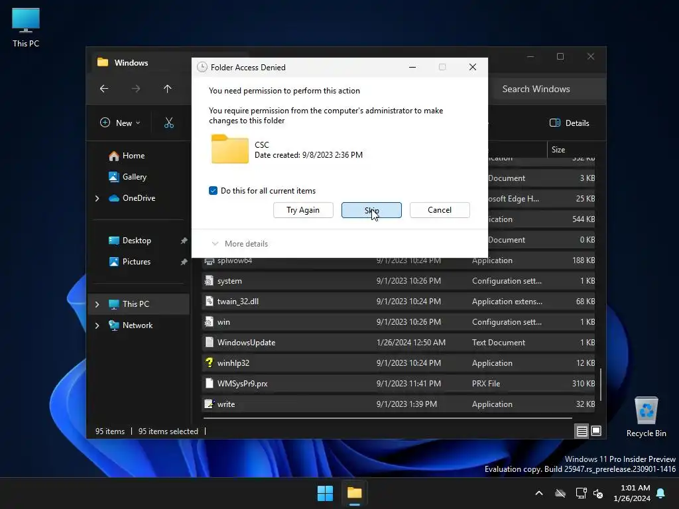Expand the This PC tree node
Viewport: 679px width, 509px height.
(97, 304)
